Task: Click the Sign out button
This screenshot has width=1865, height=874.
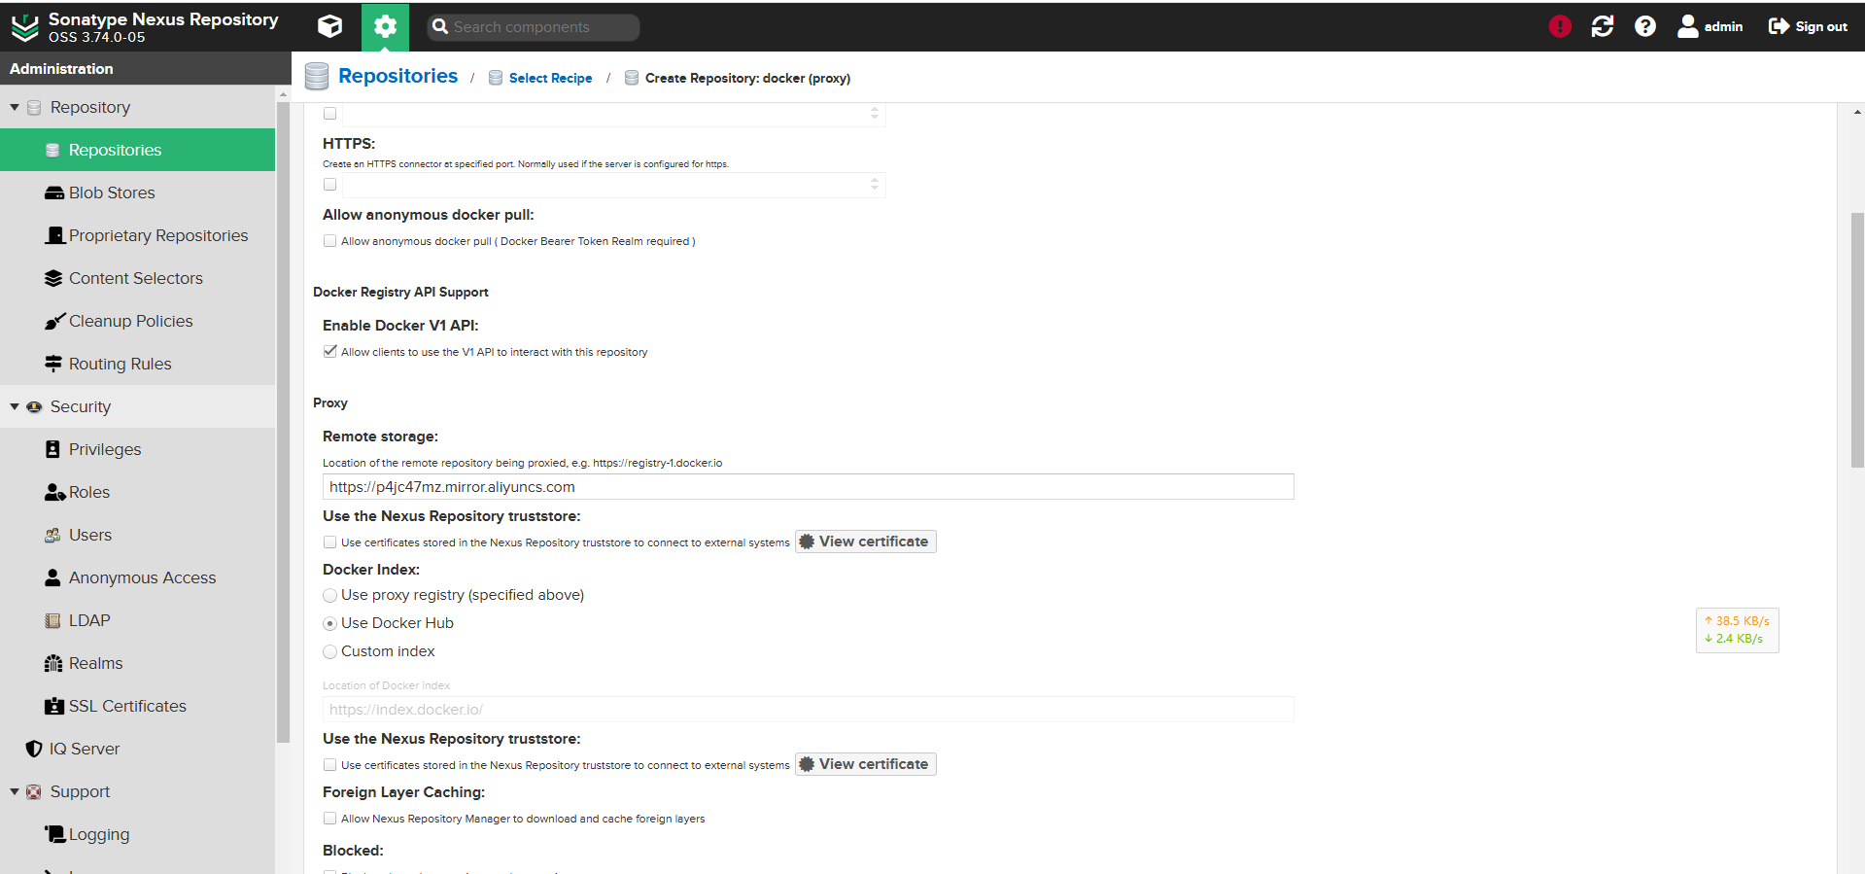Action: (1808, 26)
